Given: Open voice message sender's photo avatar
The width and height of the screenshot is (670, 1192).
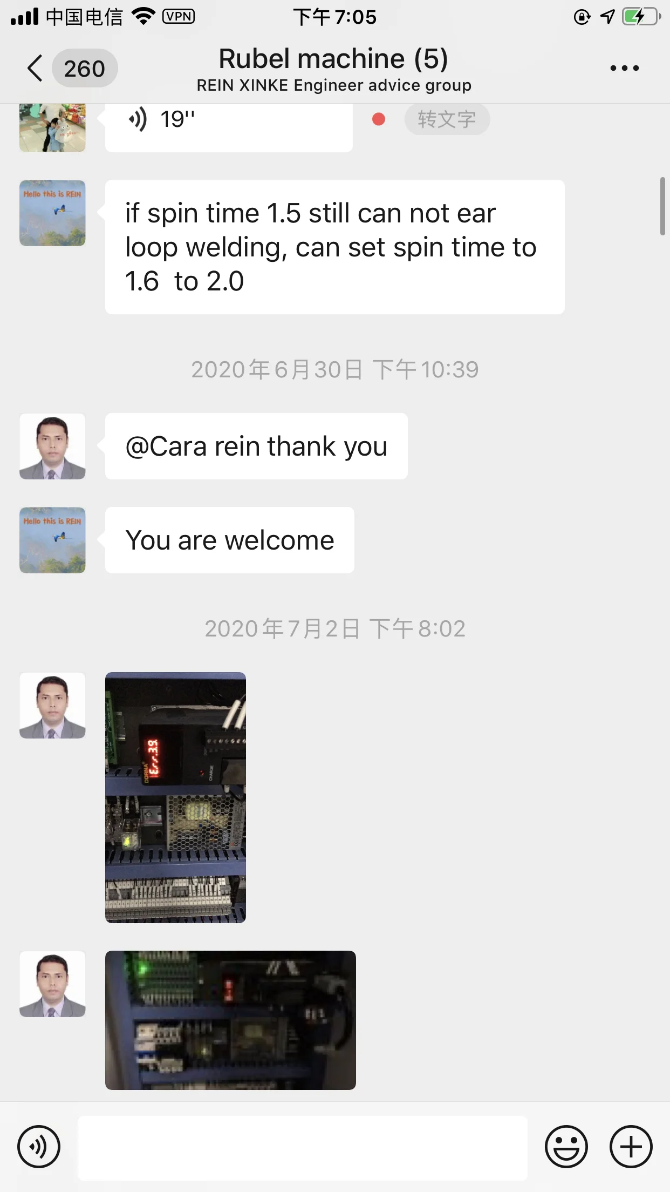Looking at the screenshot, I should tap(52, 127).
